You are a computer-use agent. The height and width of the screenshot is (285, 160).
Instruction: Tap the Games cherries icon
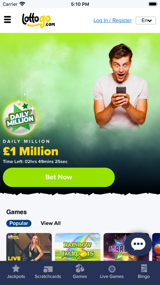(80, 268)
